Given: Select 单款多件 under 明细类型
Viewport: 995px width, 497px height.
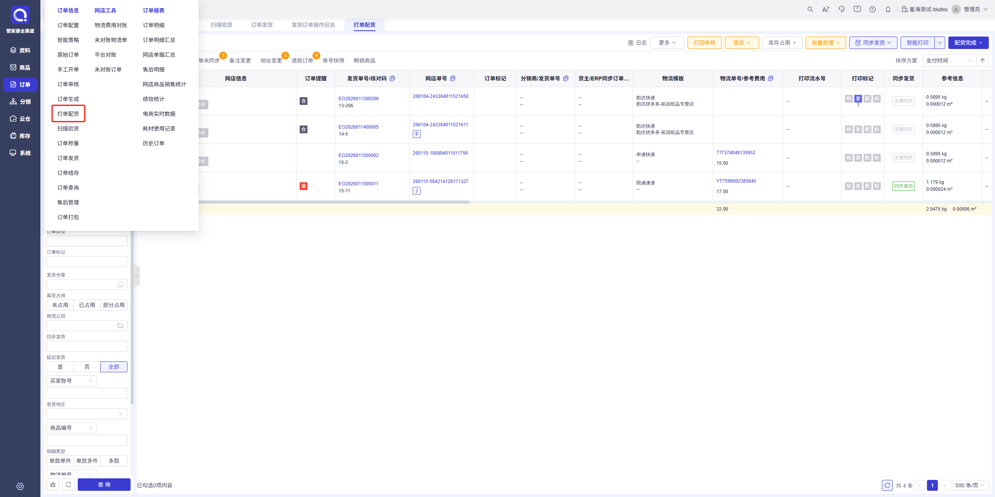Looking at the screenshot, I should point(87,461).
